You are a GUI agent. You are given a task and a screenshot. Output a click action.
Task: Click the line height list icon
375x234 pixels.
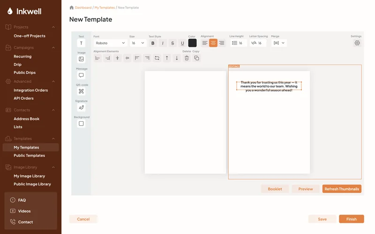(x=234, y=43)
